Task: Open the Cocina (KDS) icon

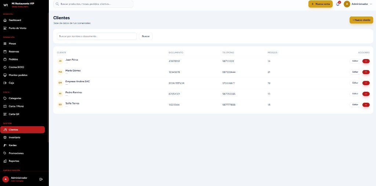Action: [x=5, y=68]
